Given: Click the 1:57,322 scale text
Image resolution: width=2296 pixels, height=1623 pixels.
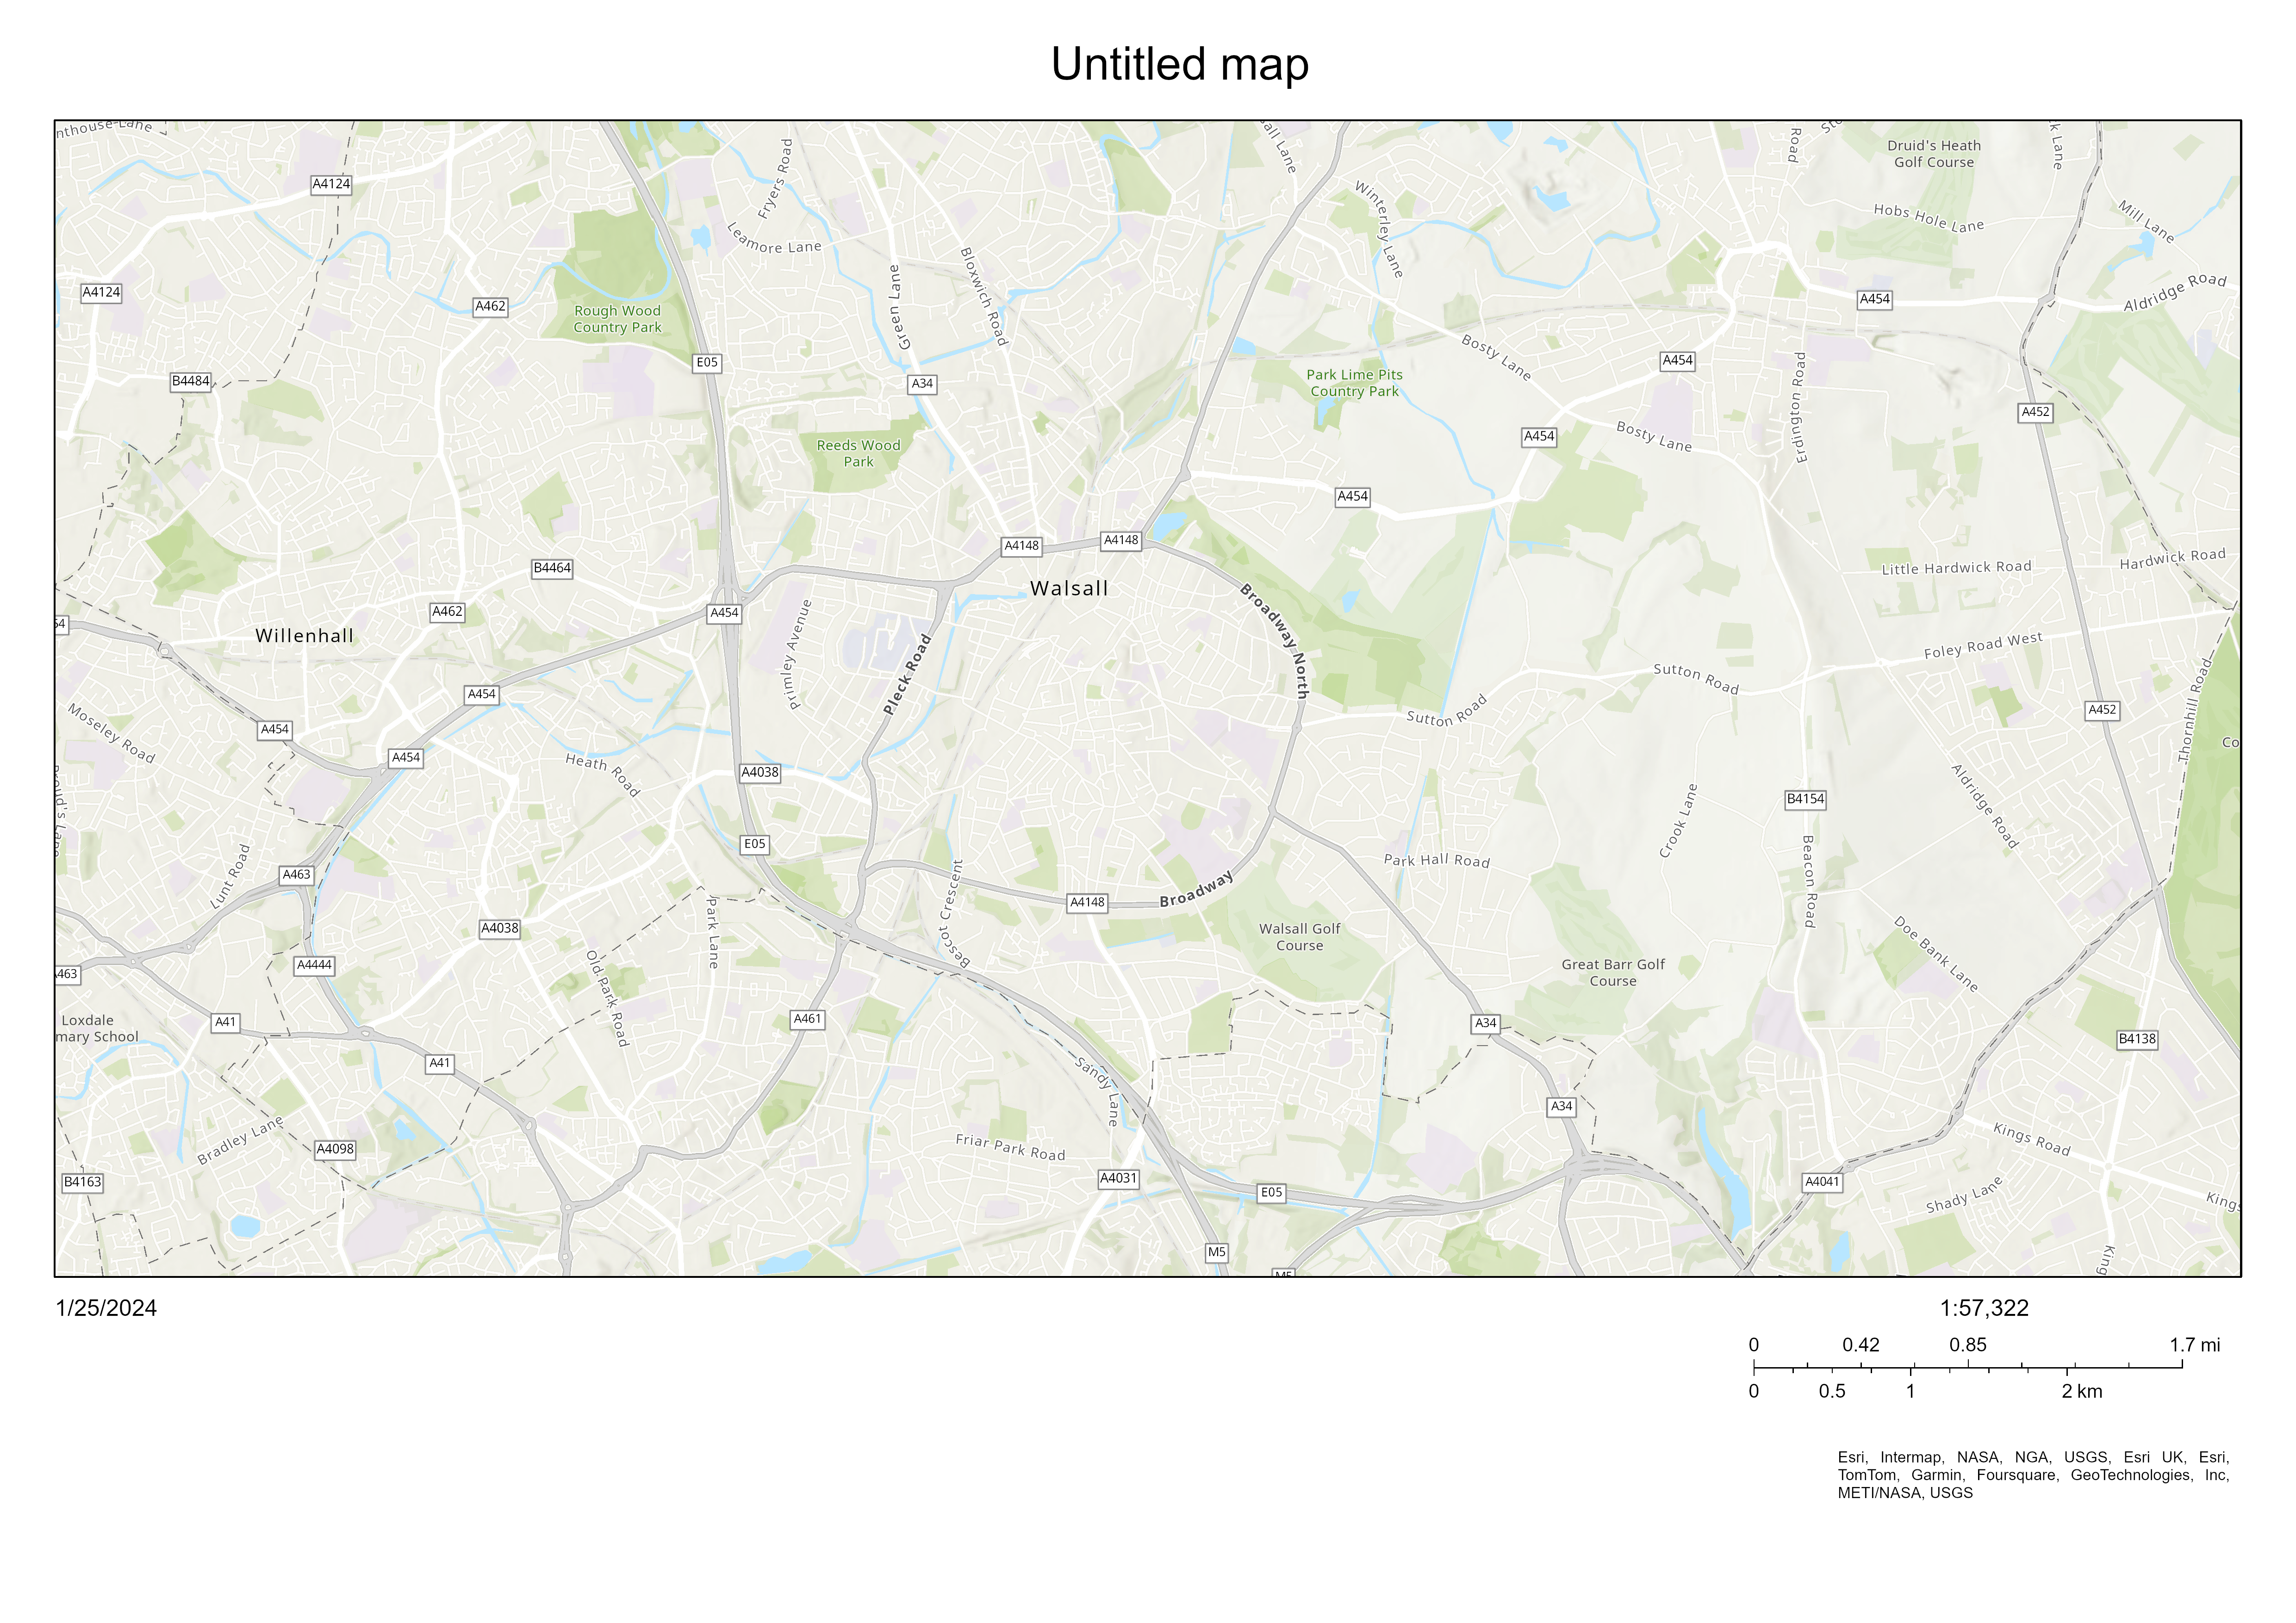Looking at the screenshot, I should pos(1984,1308).
